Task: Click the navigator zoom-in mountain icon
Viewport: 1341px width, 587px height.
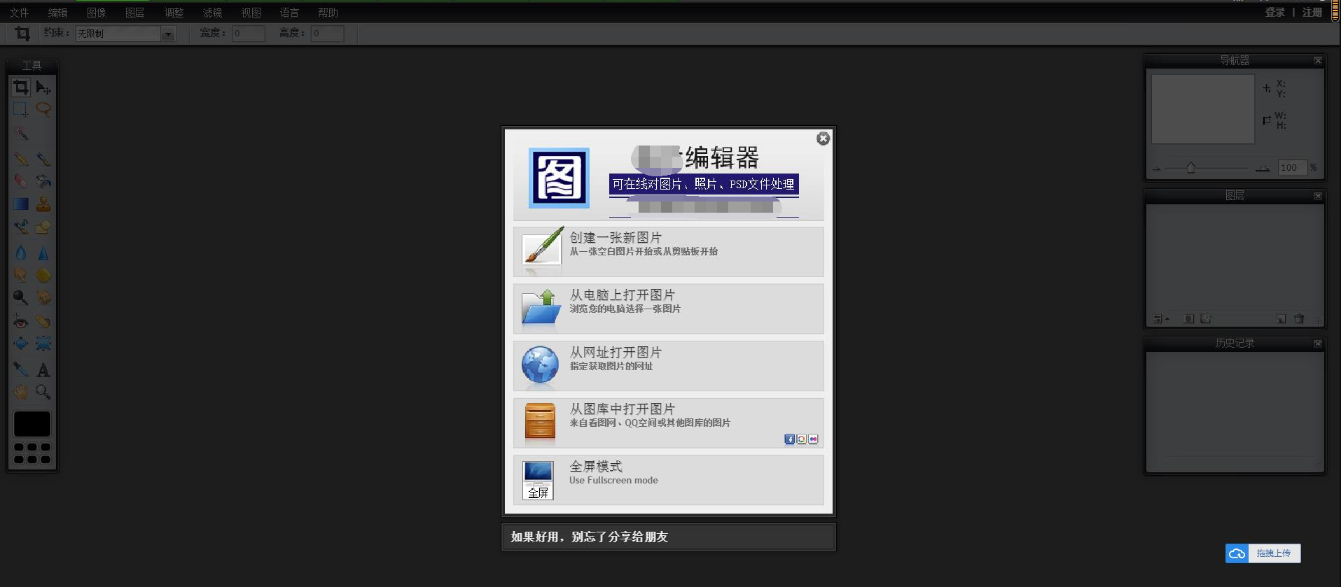Action: tap(1263, 168)
